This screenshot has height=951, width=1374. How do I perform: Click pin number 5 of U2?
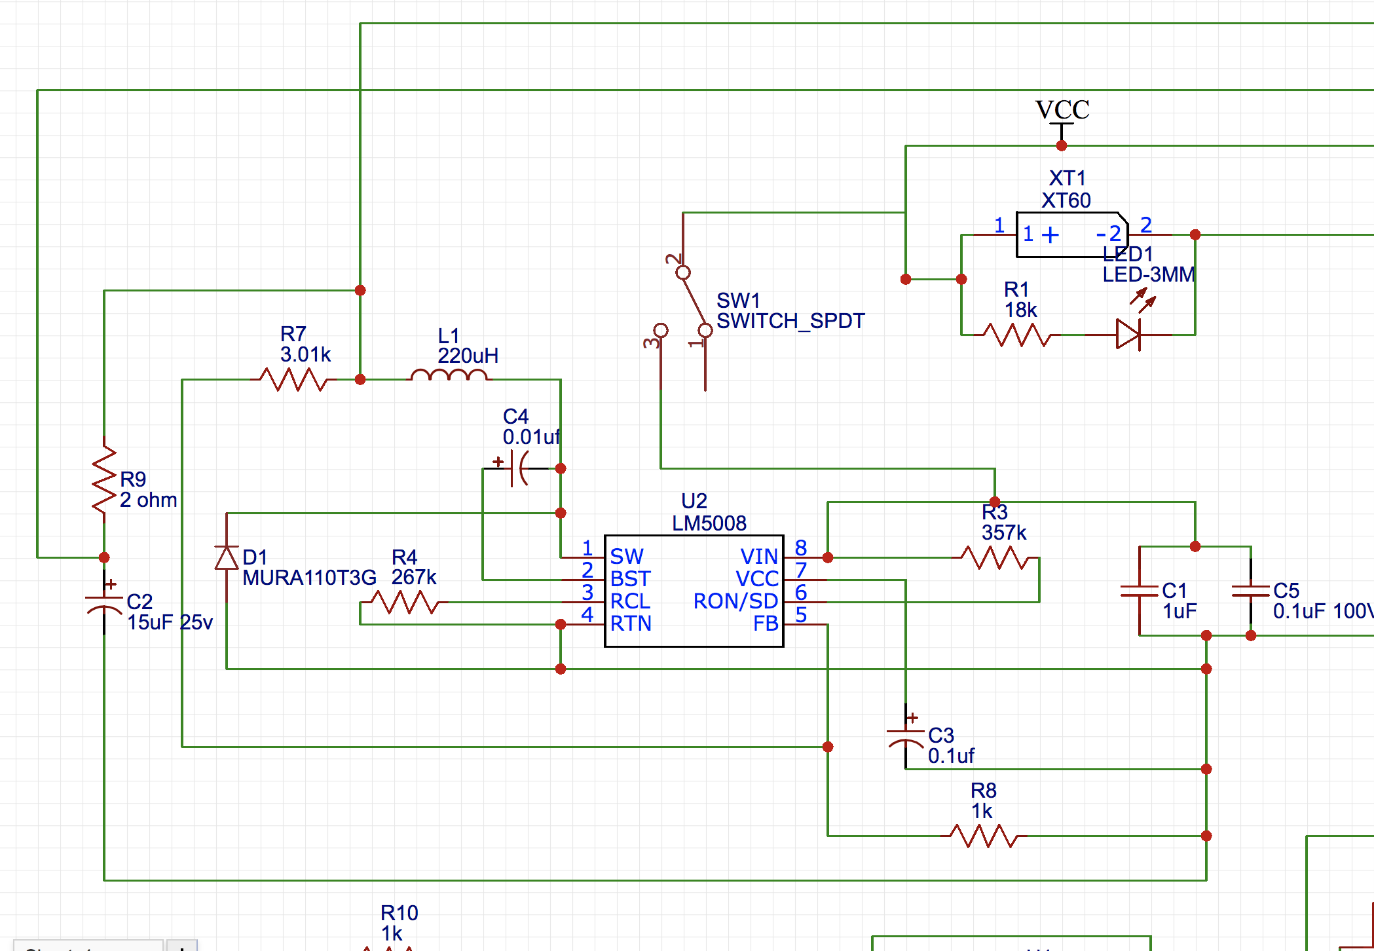point(801,615)
